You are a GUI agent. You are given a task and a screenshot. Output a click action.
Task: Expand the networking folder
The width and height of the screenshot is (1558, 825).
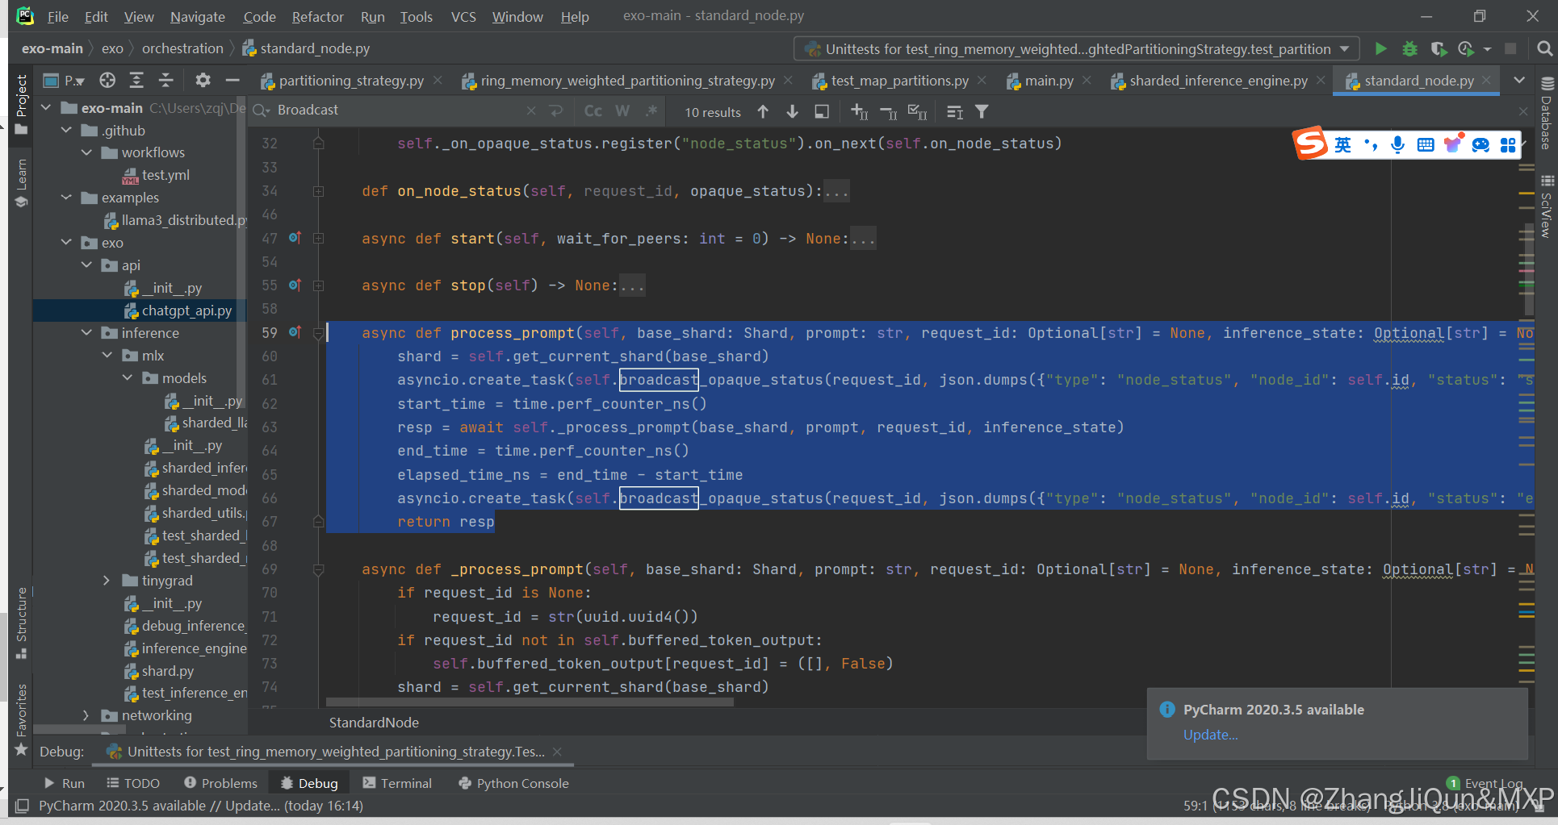point(86,715)
